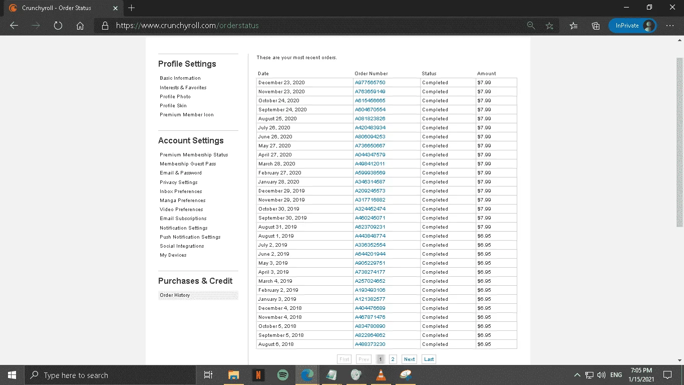This screenshot has height=385, width=684.
Task: Open order A443848774 from August 1, 2019
Action: pos(370,236)
